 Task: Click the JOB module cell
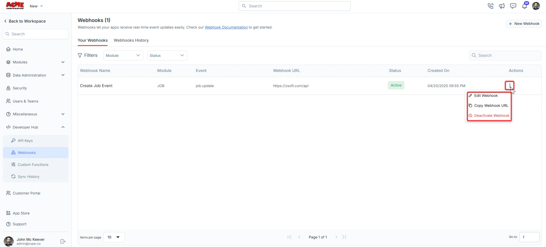tap(161, 86)
